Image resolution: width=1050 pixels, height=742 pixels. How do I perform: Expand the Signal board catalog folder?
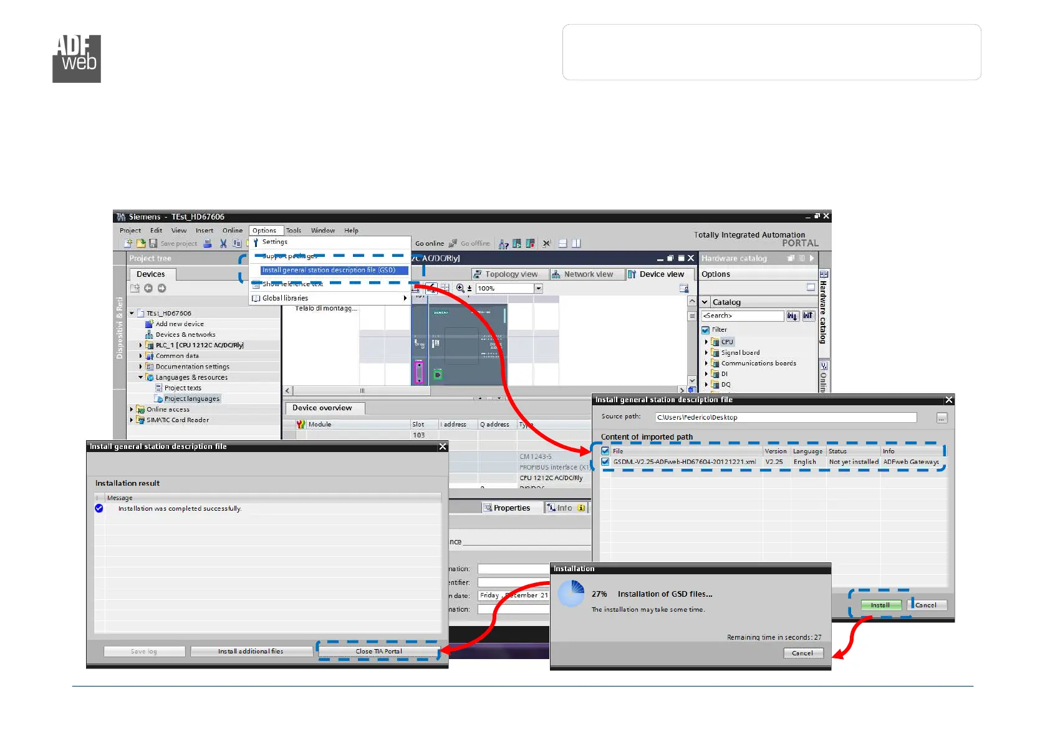pos(706,352)
